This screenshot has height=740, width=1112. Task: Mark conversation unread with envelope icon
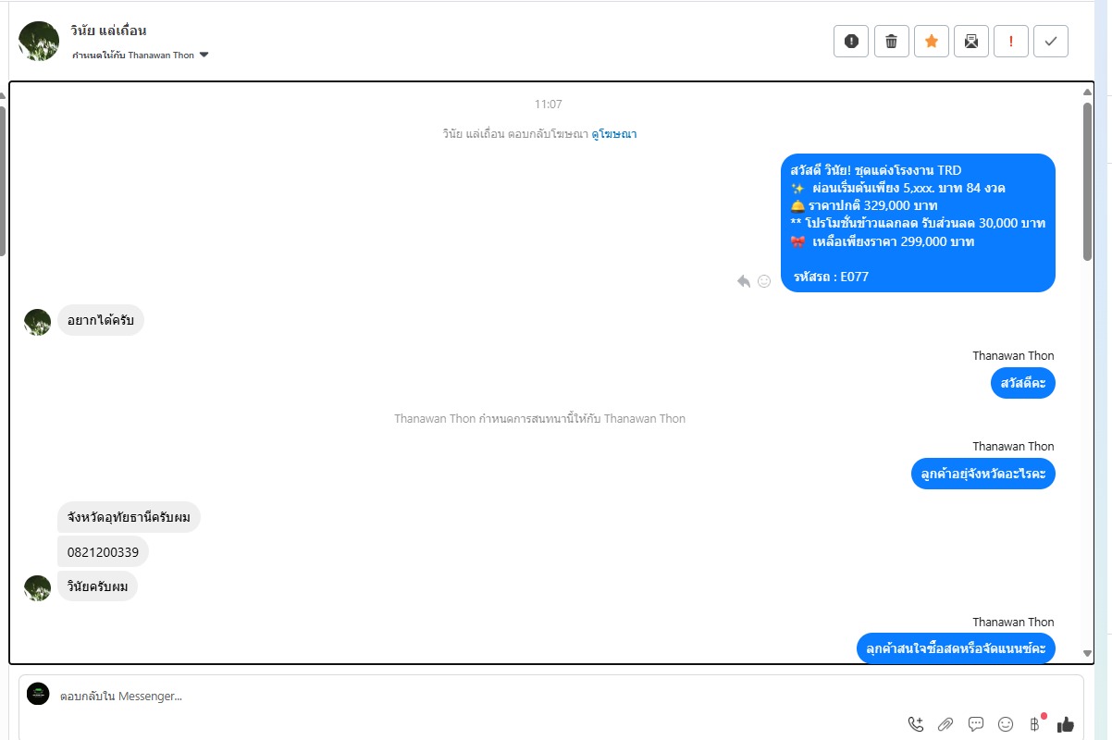click(x=971, y=41)
